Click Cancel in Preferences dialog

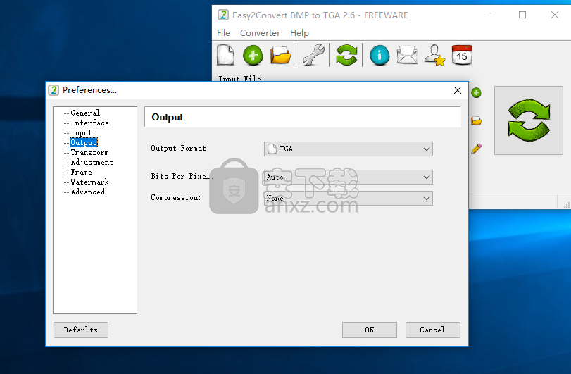click(432, 330)
